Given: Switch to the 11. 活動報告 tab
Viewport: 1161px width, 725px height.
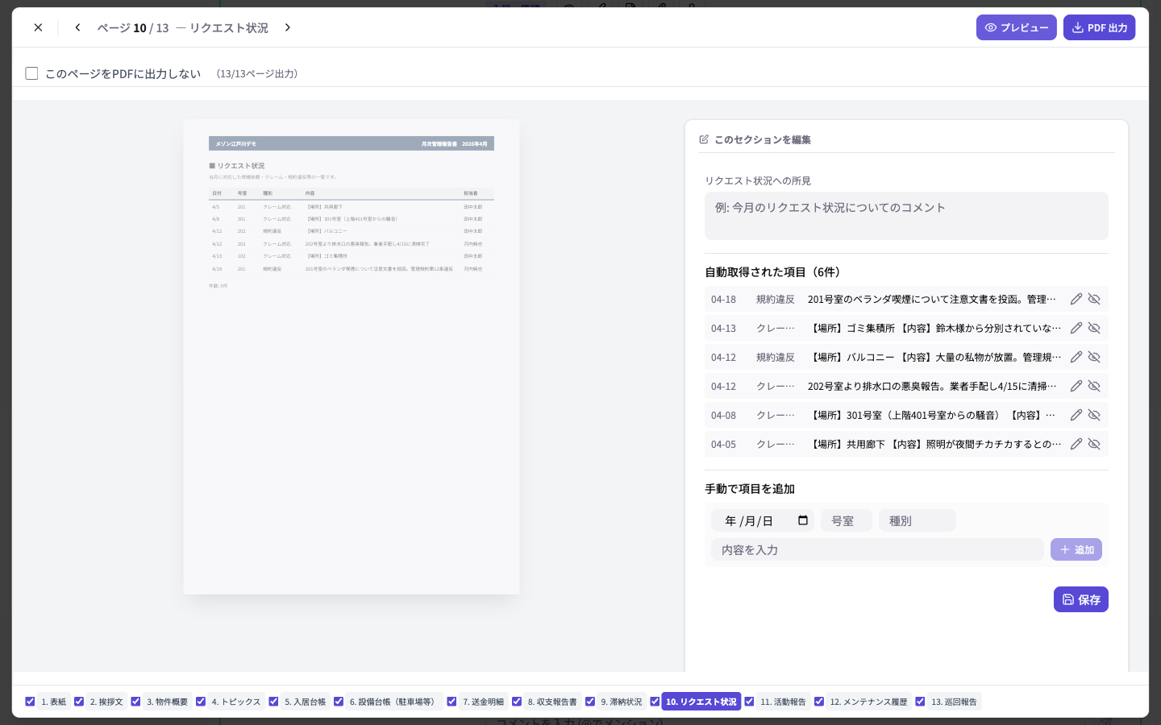Looking at the screenshot, I should pyautogui.click(x=783, y=702).
